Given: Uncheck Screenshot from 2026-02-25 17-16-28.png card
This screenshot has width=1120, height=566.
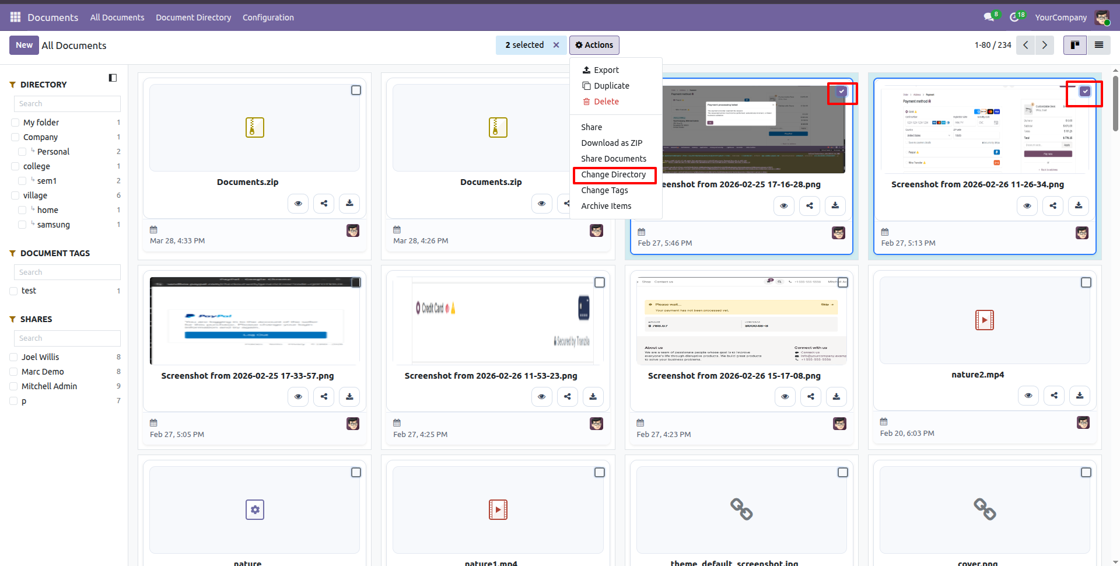Looking at the screenshot, I should pos(841,92).
